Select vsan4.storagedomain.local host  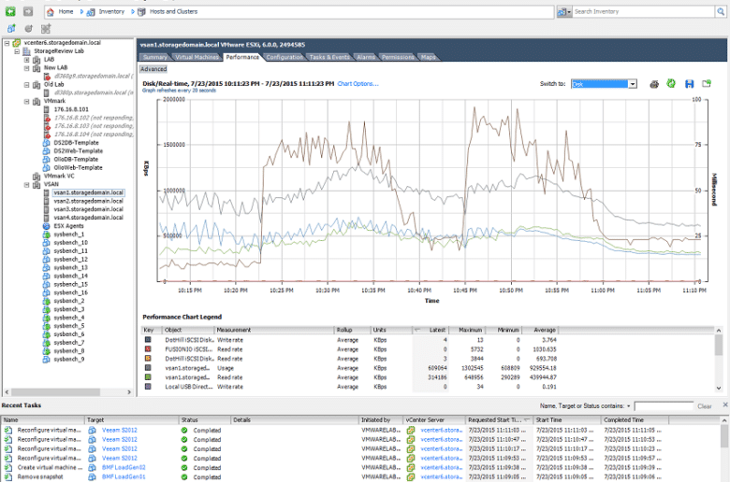[89, 218]
